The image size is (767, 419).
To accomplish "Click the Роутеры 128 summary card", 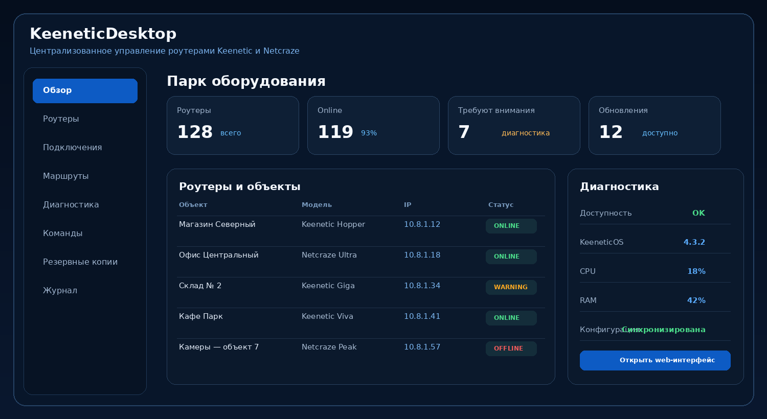I will pos(233,125).
